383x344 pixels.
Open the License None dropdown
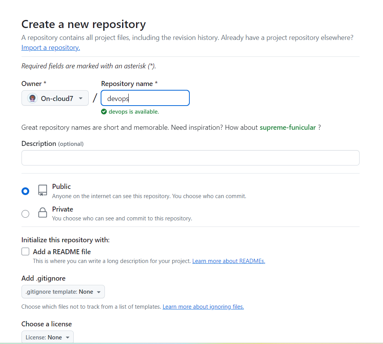47,337
